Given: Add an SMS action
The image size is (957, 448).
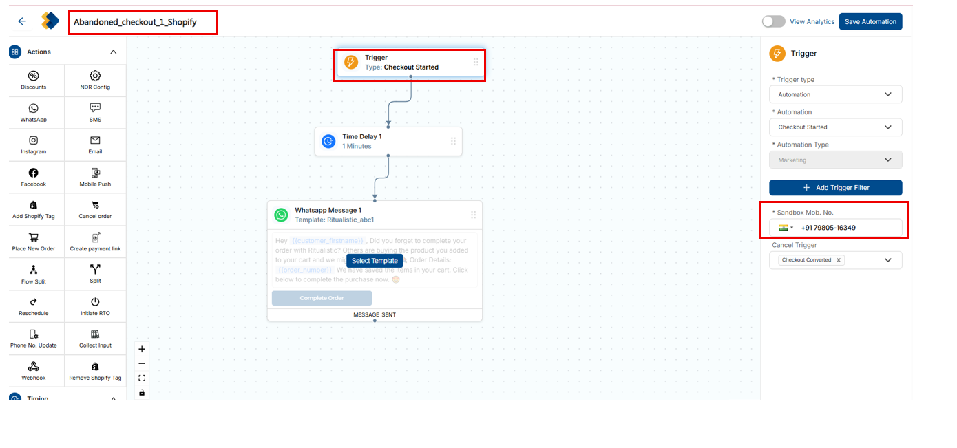Looking at the screenshot, I should 95,113.
